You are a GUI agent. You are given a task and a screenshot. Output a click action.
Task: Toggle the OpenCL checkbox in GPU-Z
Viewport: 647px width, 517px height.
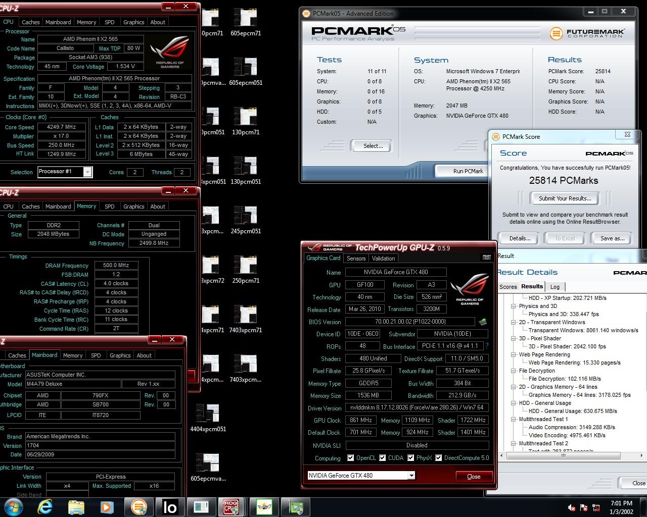[x=350, y=458]
